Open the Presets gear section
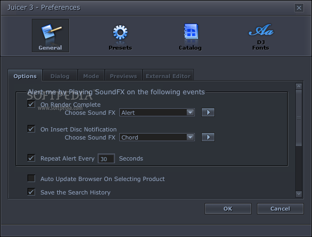This screenshot has width=312, height=237. tap(120, 37)
